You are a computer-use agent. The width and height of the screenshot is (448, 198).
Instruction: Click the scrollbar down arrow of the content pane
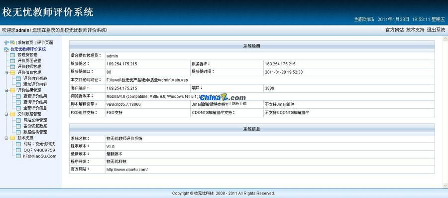[x=445, y=186]
